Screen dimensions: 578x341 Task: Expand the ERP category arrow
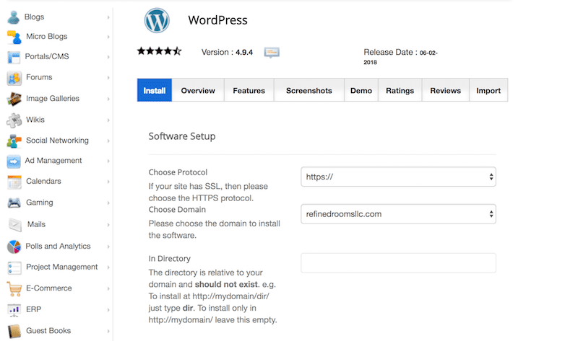pos(108,310)
